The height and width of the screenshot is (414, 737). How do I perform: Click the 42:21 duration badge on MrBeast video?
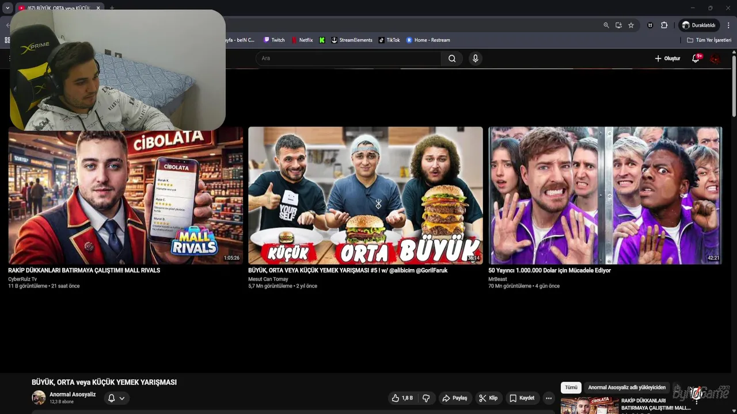tap(713, 258)
